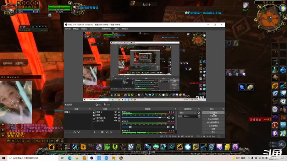Click the 图像 2 source type icon
The width and height of the screenshot is (287, 161).
coord(94,112)
